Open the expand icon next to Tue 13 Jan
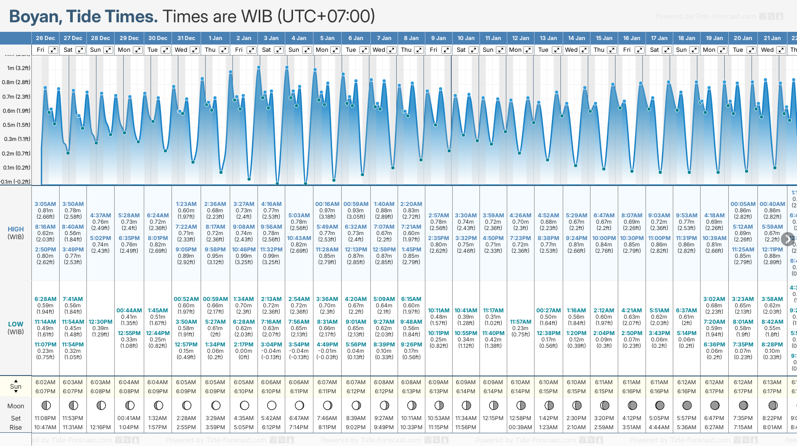This screenshot has height=446, width=797. 556,50
